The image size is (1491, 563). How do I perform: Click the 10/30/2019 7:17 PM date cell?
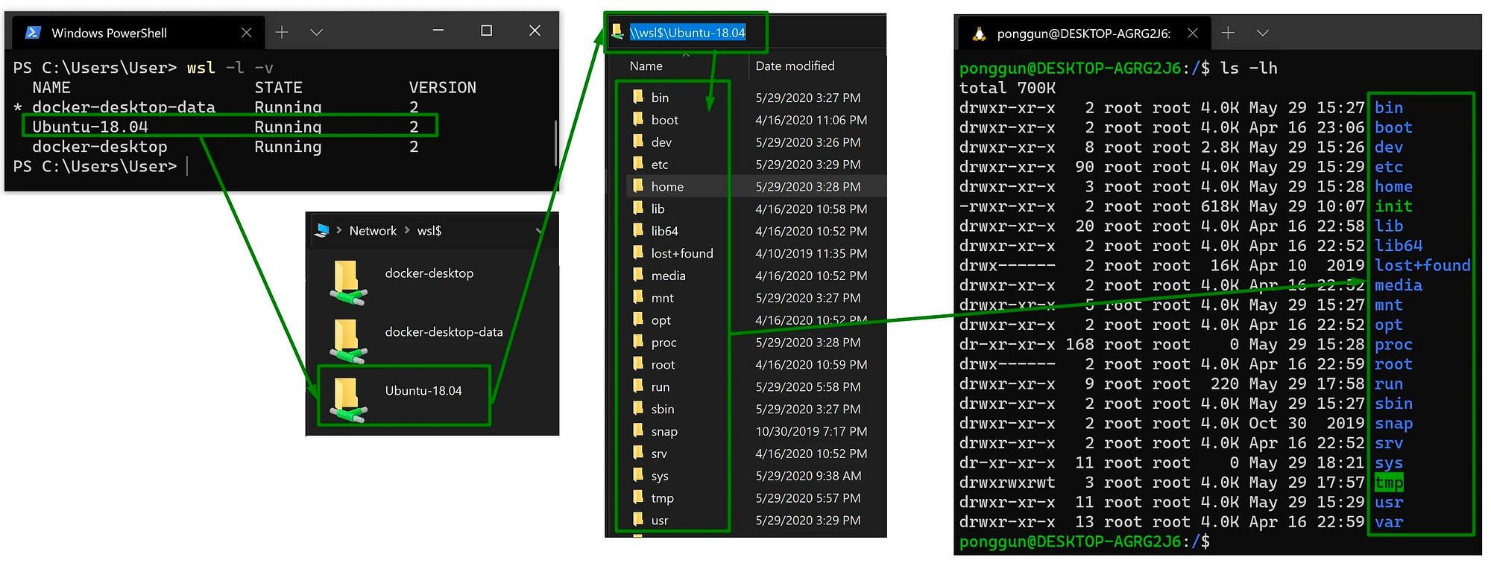pyautogui.click(x=811, y=431)
